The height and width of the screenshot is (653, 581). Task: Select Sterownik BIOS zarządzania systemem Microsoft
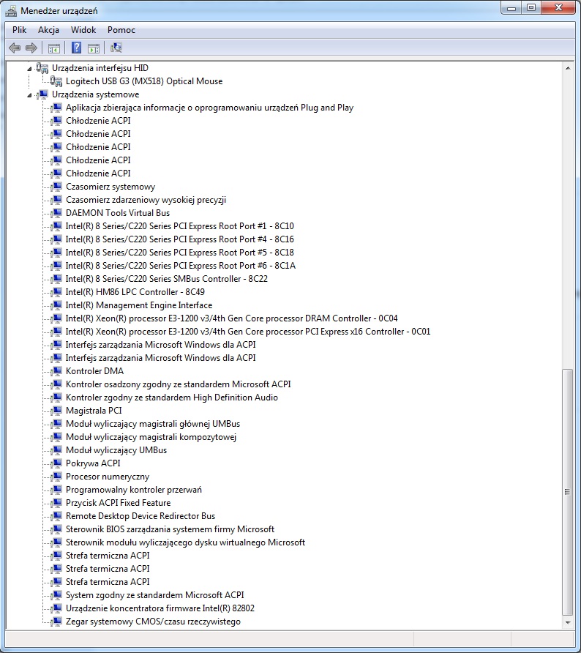[170, 529]
